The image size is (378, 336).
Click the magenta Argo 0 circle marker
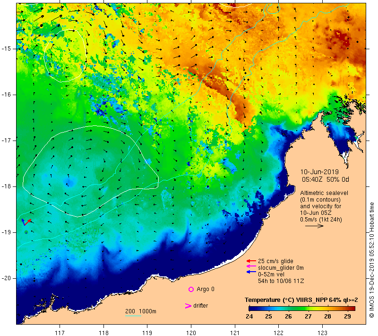point(191,289)
